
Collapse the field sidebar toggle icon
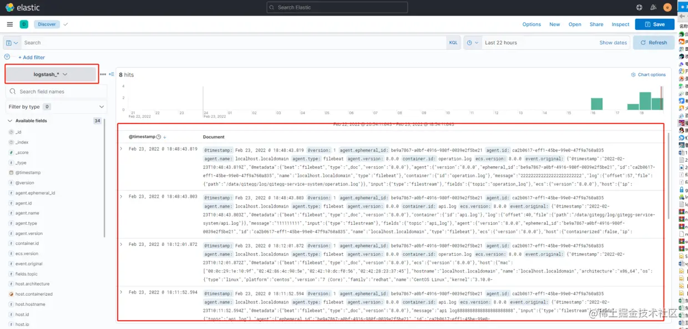tap(112, 74)
